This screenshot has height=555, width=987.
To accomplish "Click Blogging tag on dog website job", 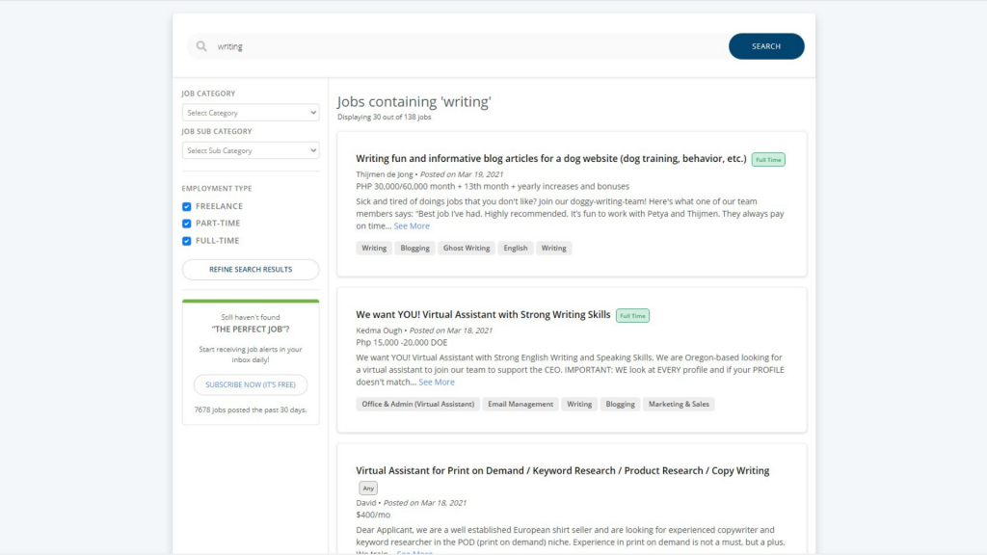I will pos(414,248).
